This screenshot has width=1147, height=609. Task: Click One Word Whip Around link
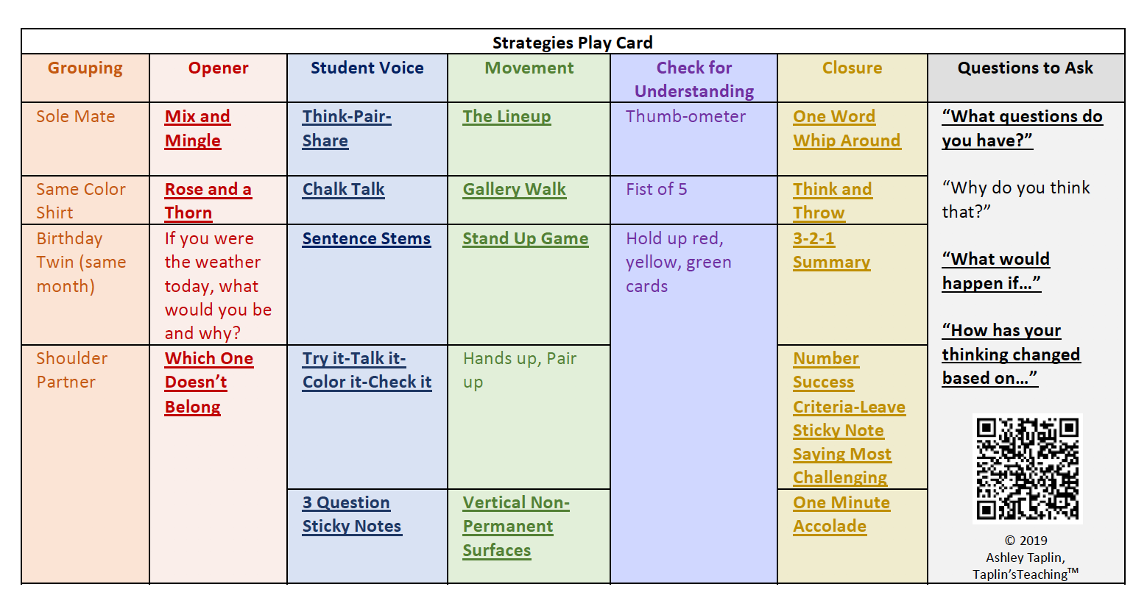click(833, 117)
